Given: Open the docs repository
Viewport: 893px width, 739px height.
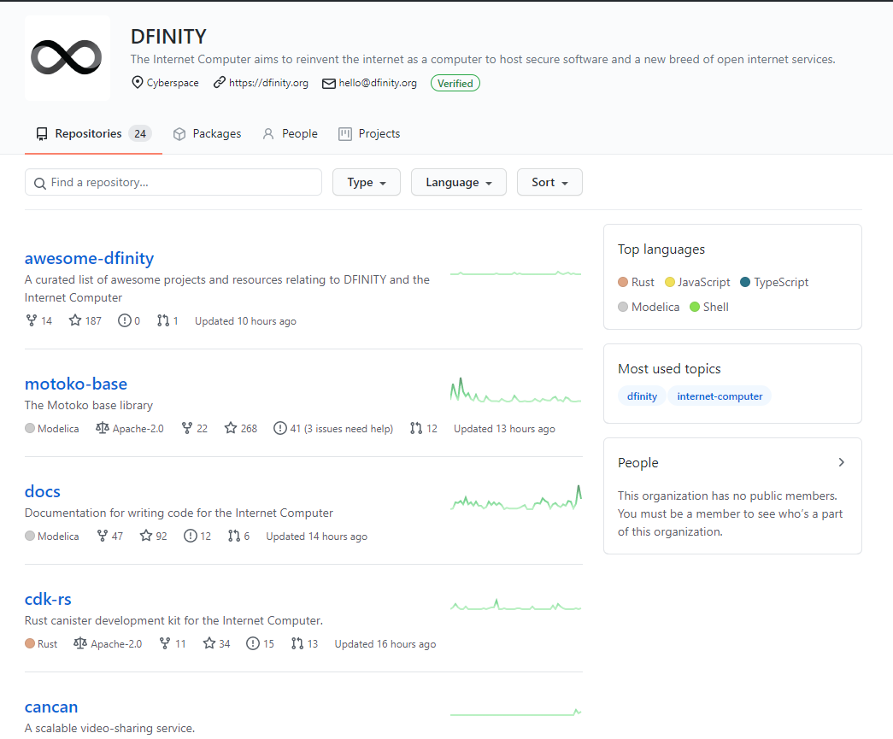Looking at the screenshot, I should [x=43, y=491].
